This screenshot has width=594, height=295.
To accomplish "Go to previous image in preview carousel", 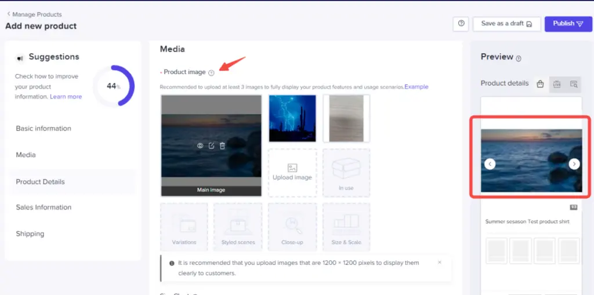I will (490, 164).
